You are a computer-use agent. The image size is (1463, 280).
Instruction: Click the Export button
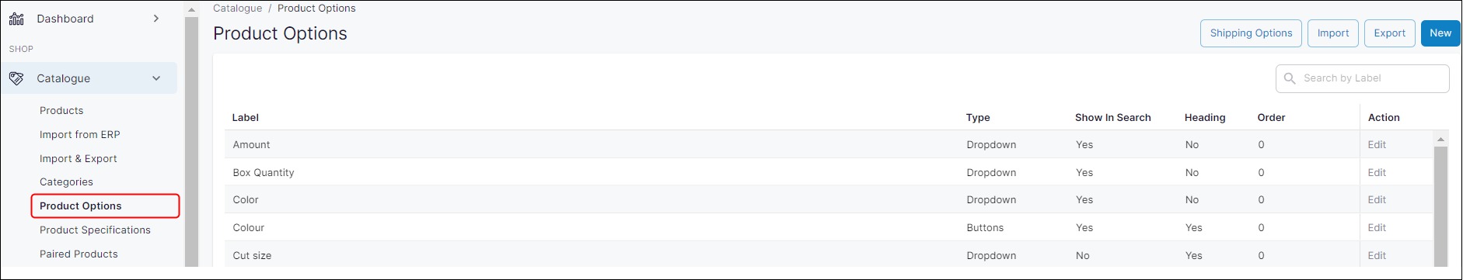[x=1389, y=33]
